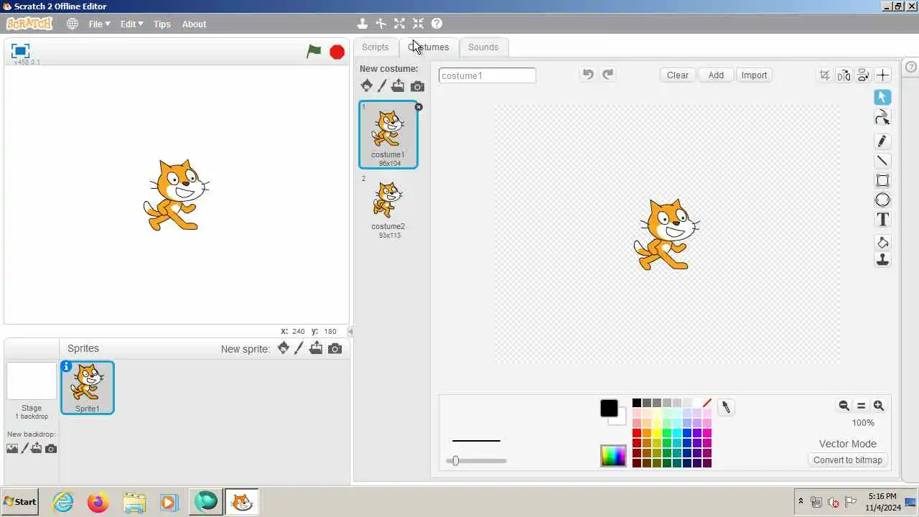This screenshot has height=517, width=919.
Task: Paint a new costume
Action: (x=382, y=86)
